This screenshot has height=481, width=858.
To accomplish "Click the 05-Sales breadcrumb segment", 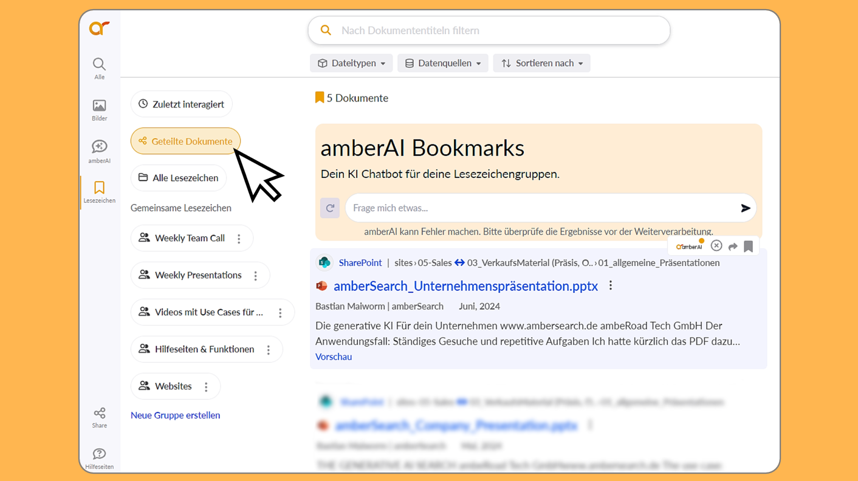I will pos(434,263).
